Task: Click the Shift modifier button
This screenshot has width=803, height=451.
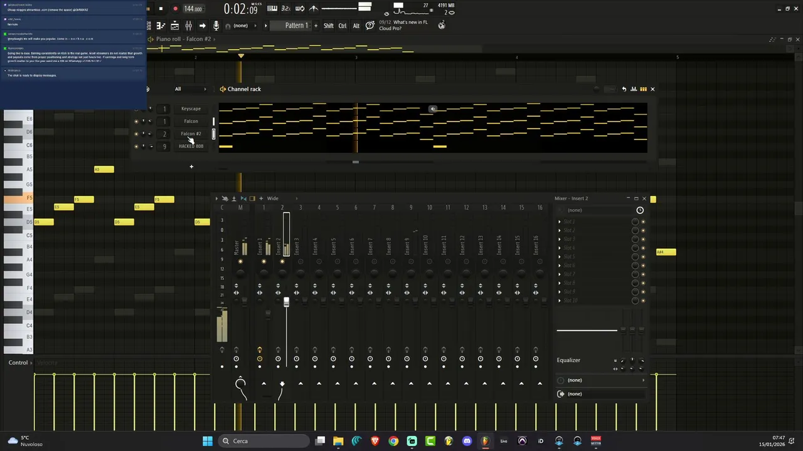Action: (x=329, y=26)
